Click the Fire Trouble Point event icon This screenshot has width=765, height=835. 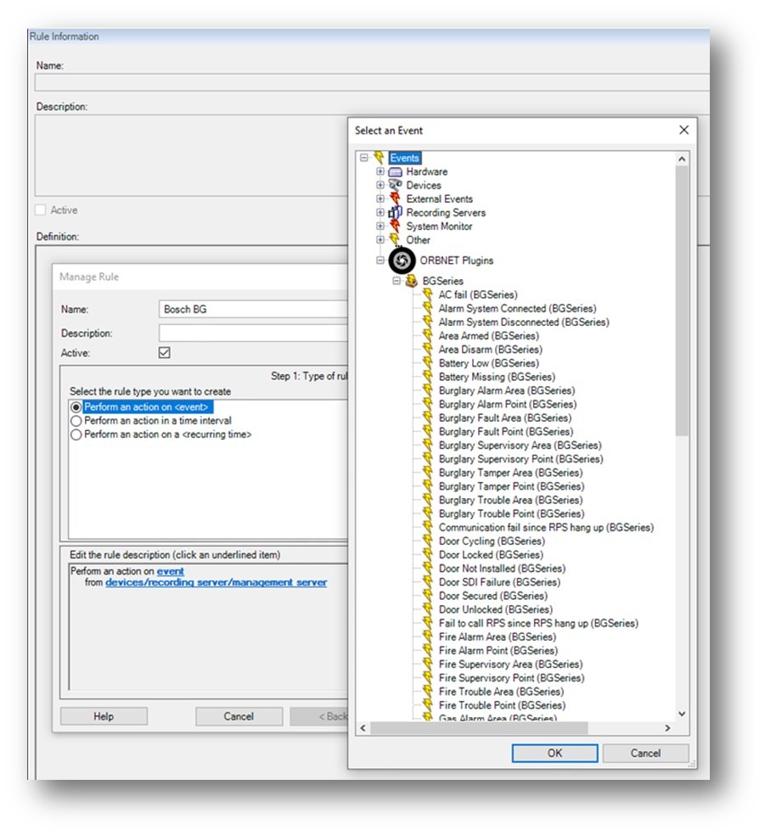pyautogui.click(x=427, y=705)
